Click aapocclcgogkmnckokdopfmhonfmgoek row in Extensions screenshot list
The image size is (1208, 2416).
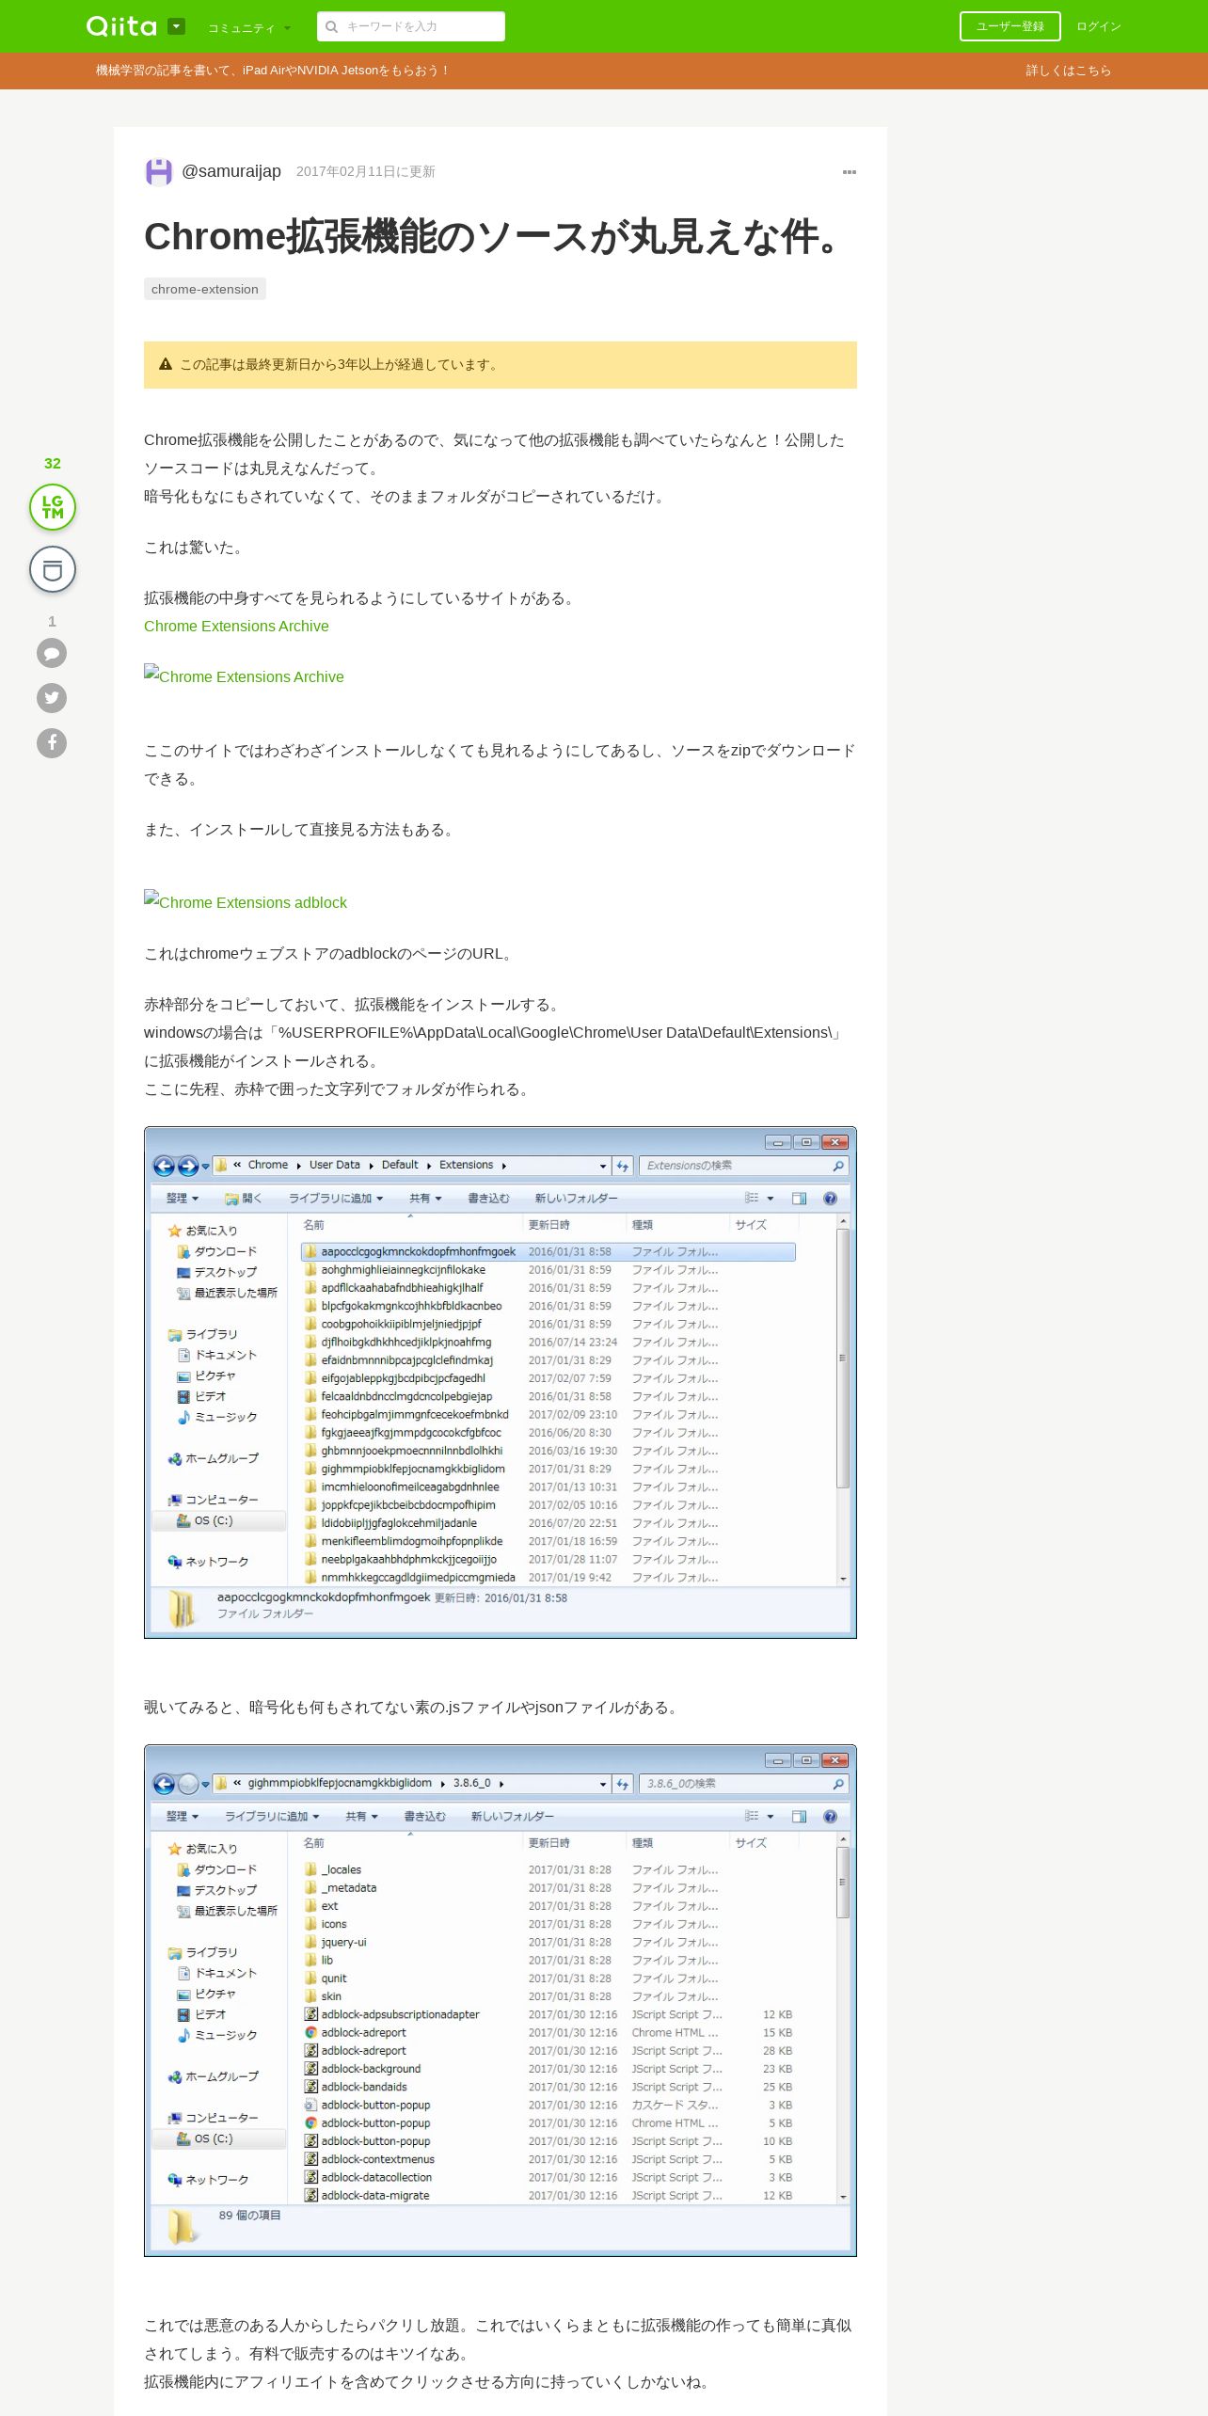(548, 1251)
